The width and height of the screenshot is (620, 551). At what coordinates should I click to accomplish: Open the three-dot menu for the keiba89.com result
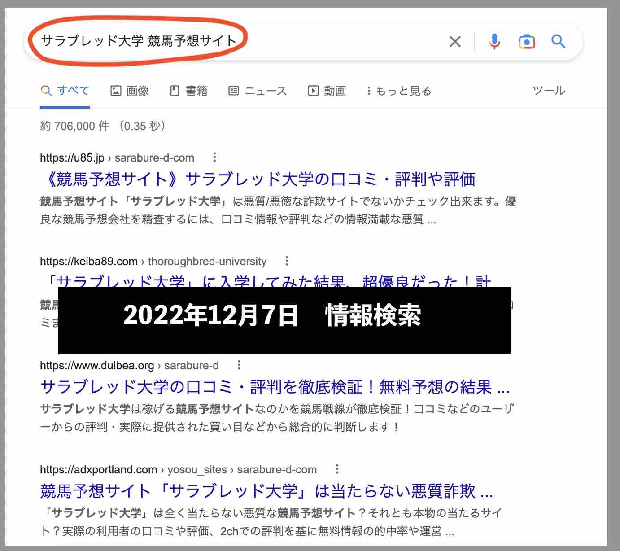click(x=286, y=261)
